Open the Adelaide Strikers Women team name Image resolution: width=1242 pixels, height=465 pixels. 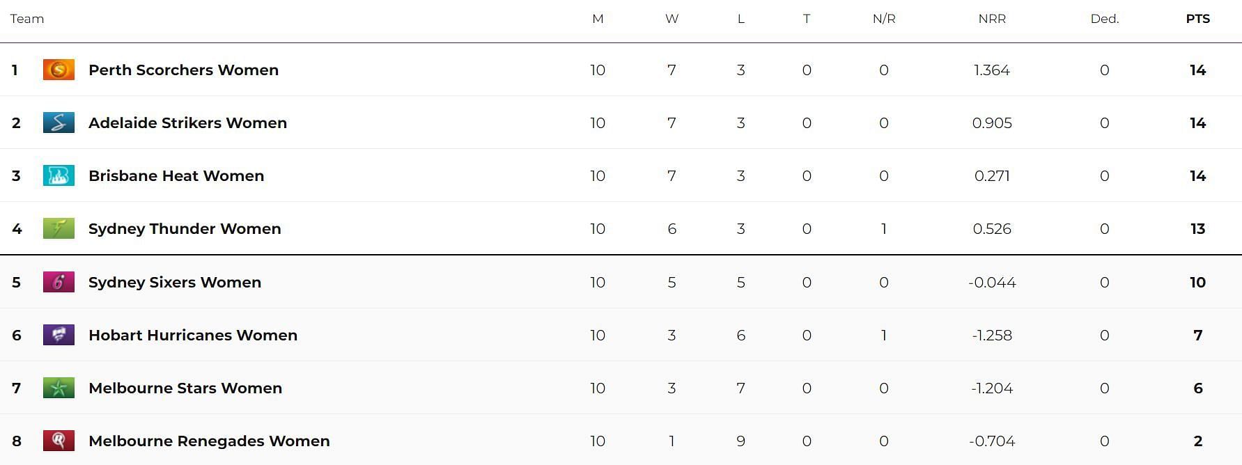187,123
